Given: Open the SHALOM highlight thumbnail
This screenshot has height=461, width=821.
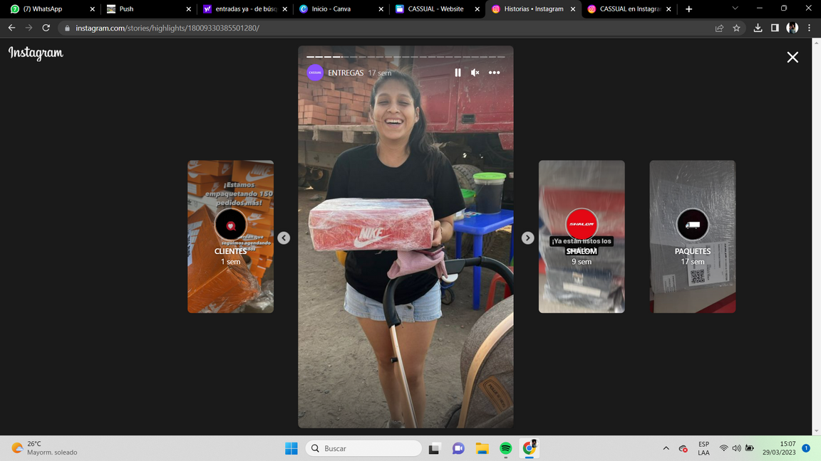Looking at the screenshot, I should [x=582, y=236].
